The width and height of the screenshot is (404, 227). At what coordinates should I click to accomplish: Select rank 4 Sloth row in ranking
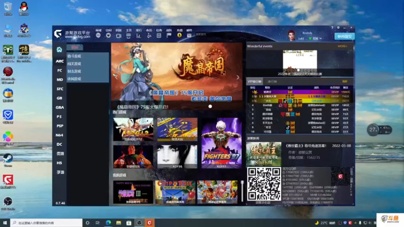pos(300,105)
